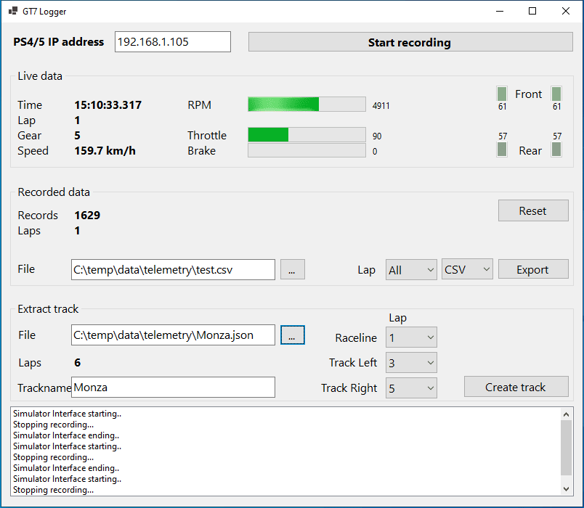584x508 pixels.
Task: Click the RPM progress bar
Action: pyautogui.click(x=307, y=105)
